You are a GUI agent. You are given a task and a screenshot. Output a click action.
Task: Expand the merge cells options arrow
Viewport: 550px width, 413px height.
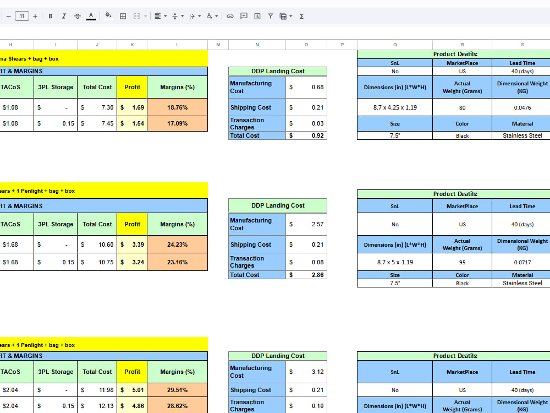(145, 16)
